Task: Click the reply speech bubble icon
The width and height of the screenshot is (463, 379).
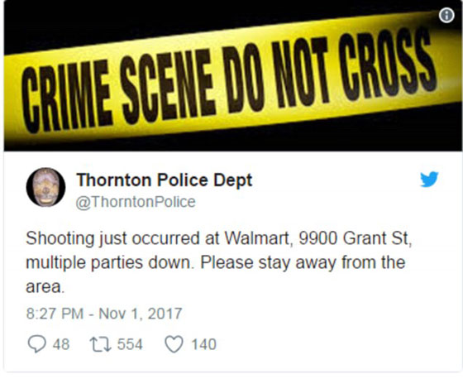Action: pyautogui.click(x=37, y=344)
